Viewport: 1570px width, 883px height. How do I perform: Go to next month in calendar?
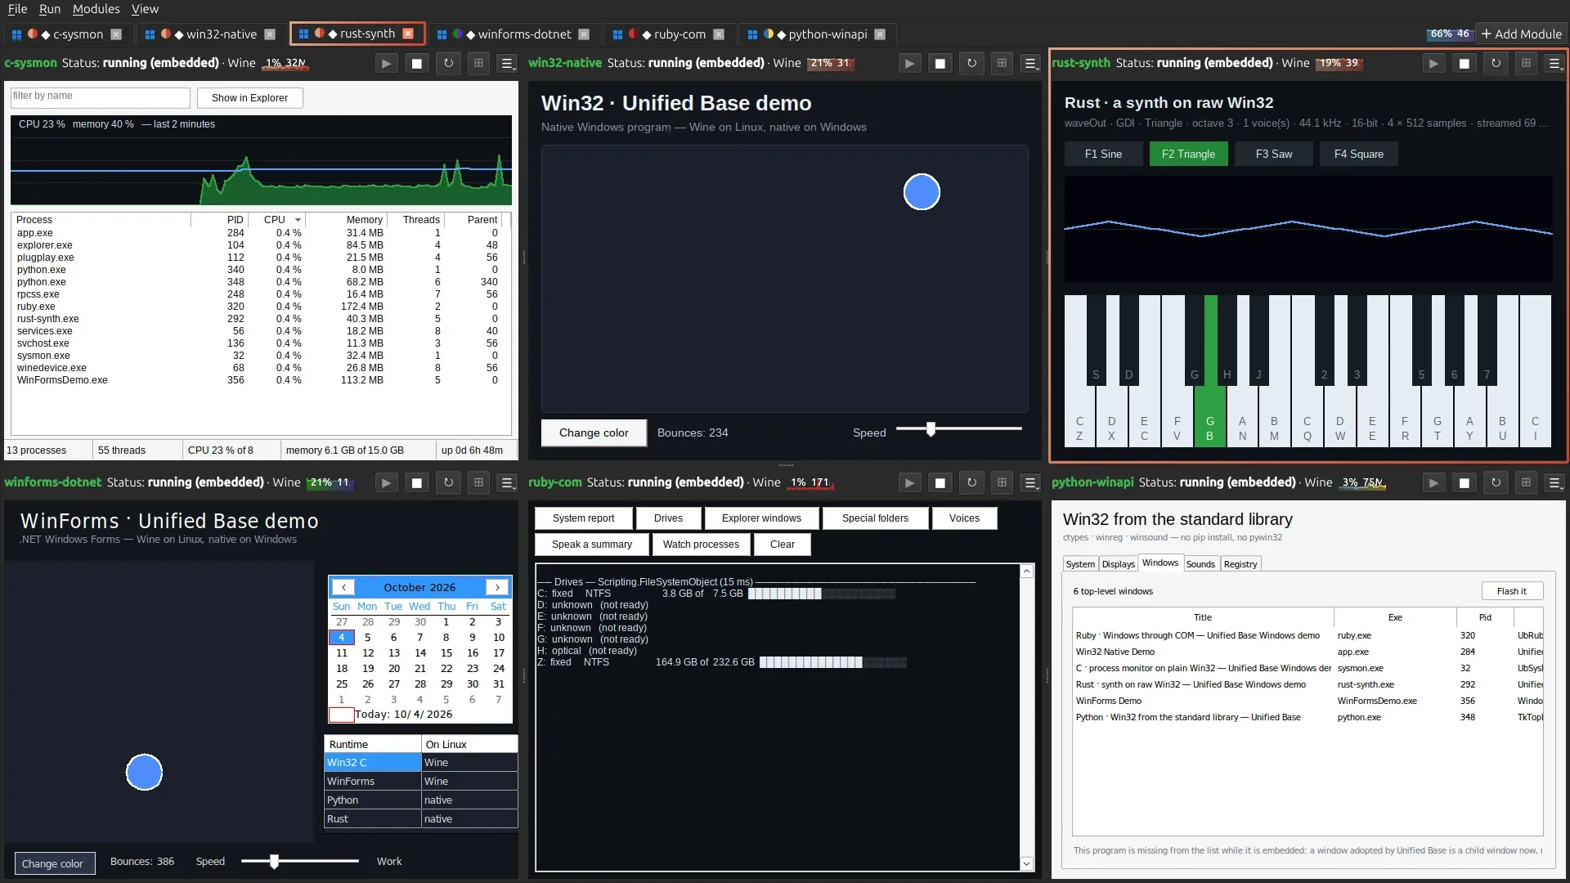(x=497, y=587)
